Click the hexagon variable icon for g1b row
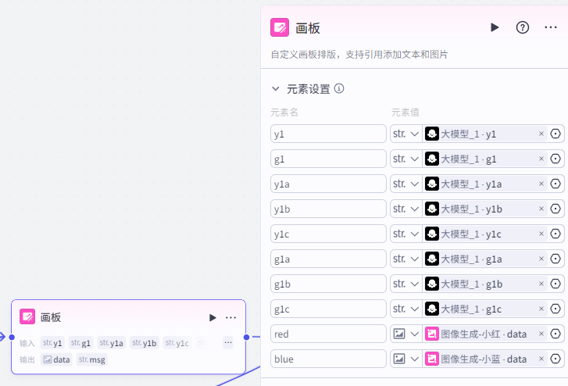The width and height of the screenshot is (568, 386). (555, 284)
